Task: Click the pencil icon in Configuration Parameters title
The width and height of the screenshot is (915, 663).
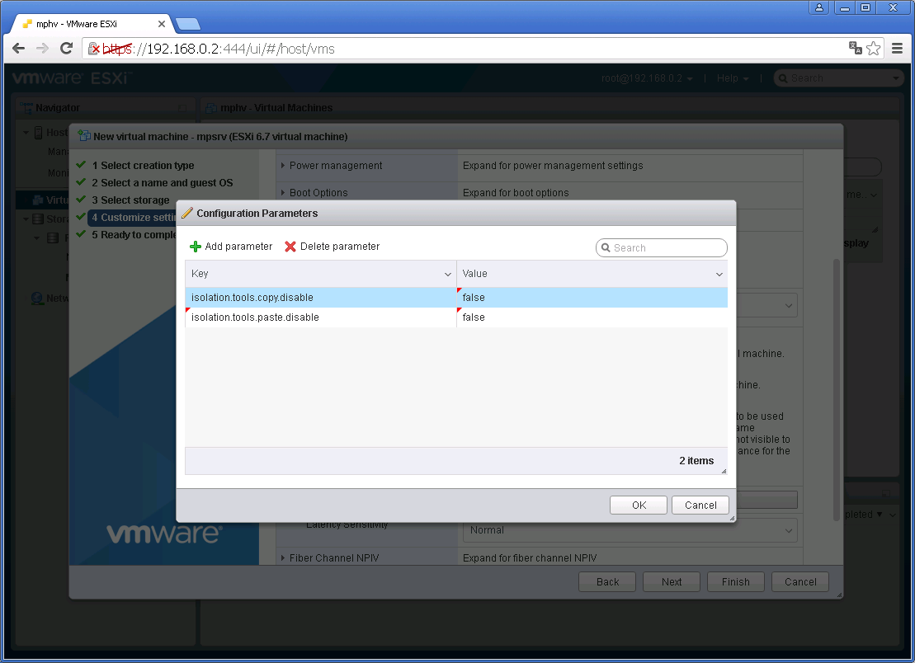Action: (x=187, y=213)
